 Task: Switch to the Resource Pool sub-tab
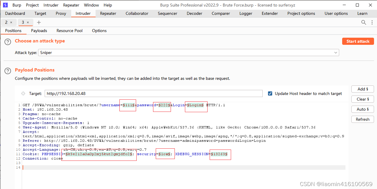coord(70,31)
